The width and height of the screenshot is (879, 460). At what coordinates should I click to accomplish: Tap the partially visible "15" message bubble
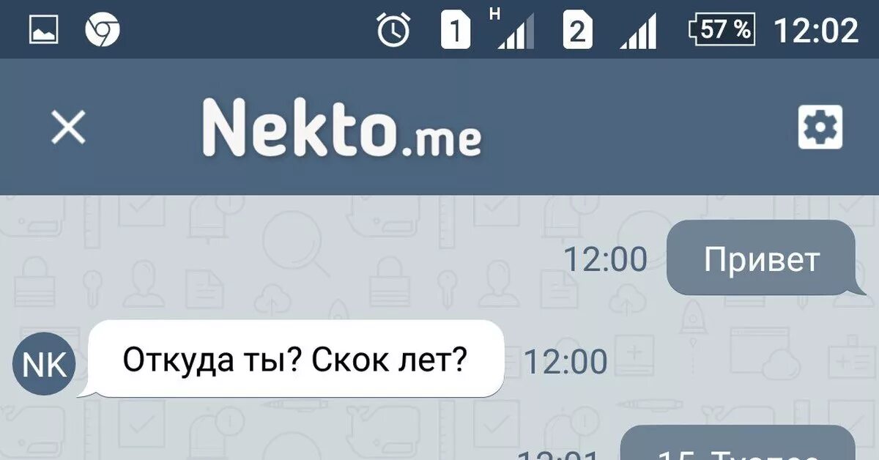(738, 442)
